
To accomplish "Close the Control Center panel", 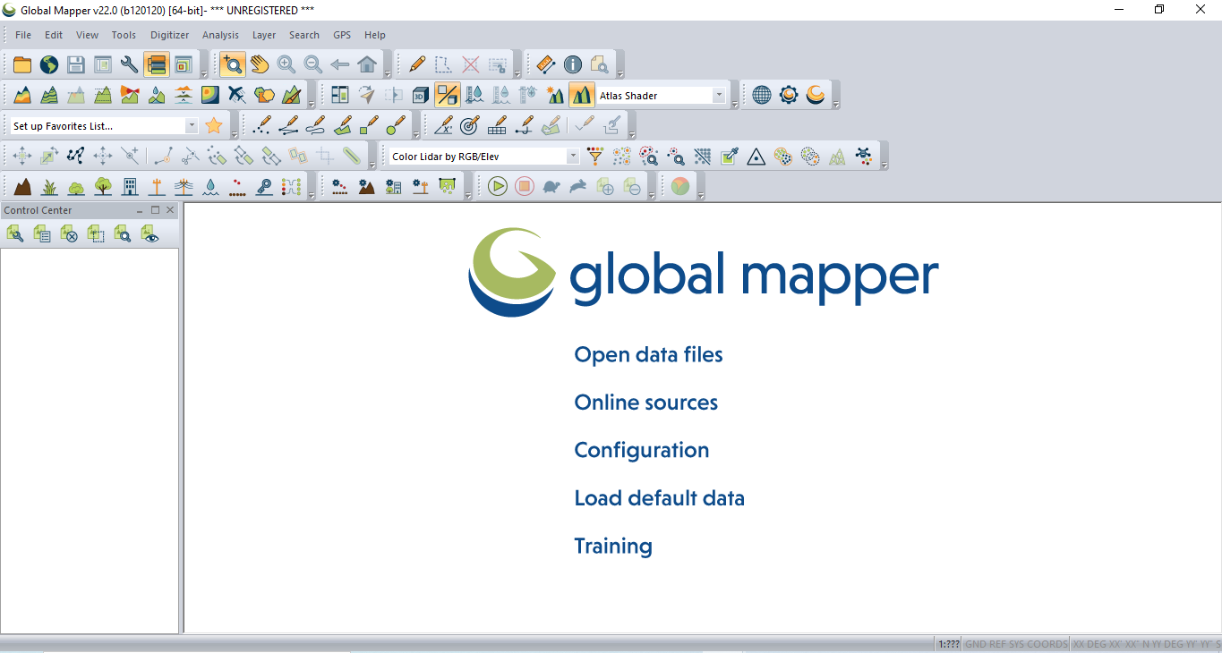I will tap(170, 210).
